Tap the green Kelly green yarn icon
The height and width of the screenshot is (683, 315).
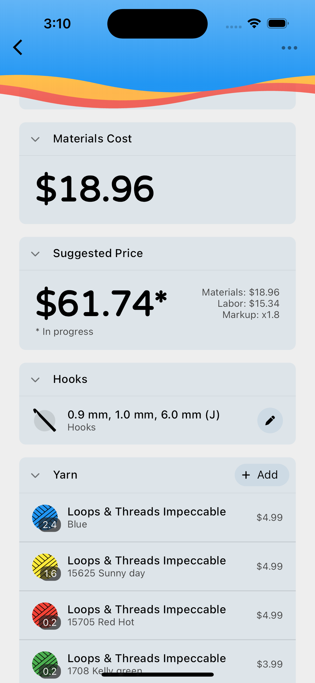point(45,664)
